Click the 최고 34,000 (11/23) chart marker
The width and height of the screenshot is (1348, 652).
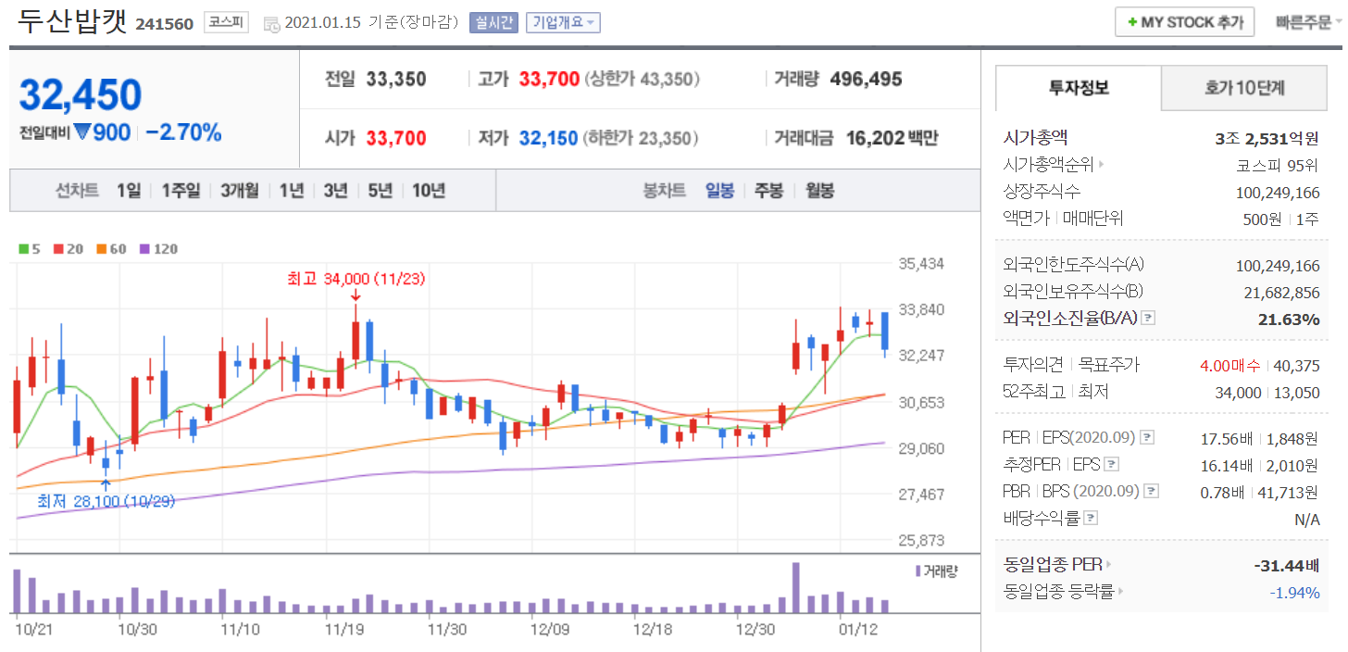click(356, 279)
